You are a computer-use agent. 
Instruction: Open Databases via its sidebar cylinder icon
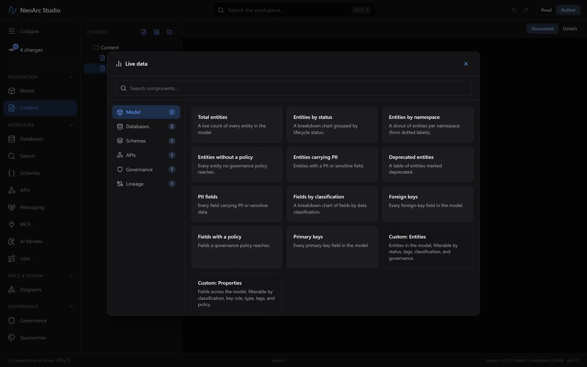tap(12, 139)
